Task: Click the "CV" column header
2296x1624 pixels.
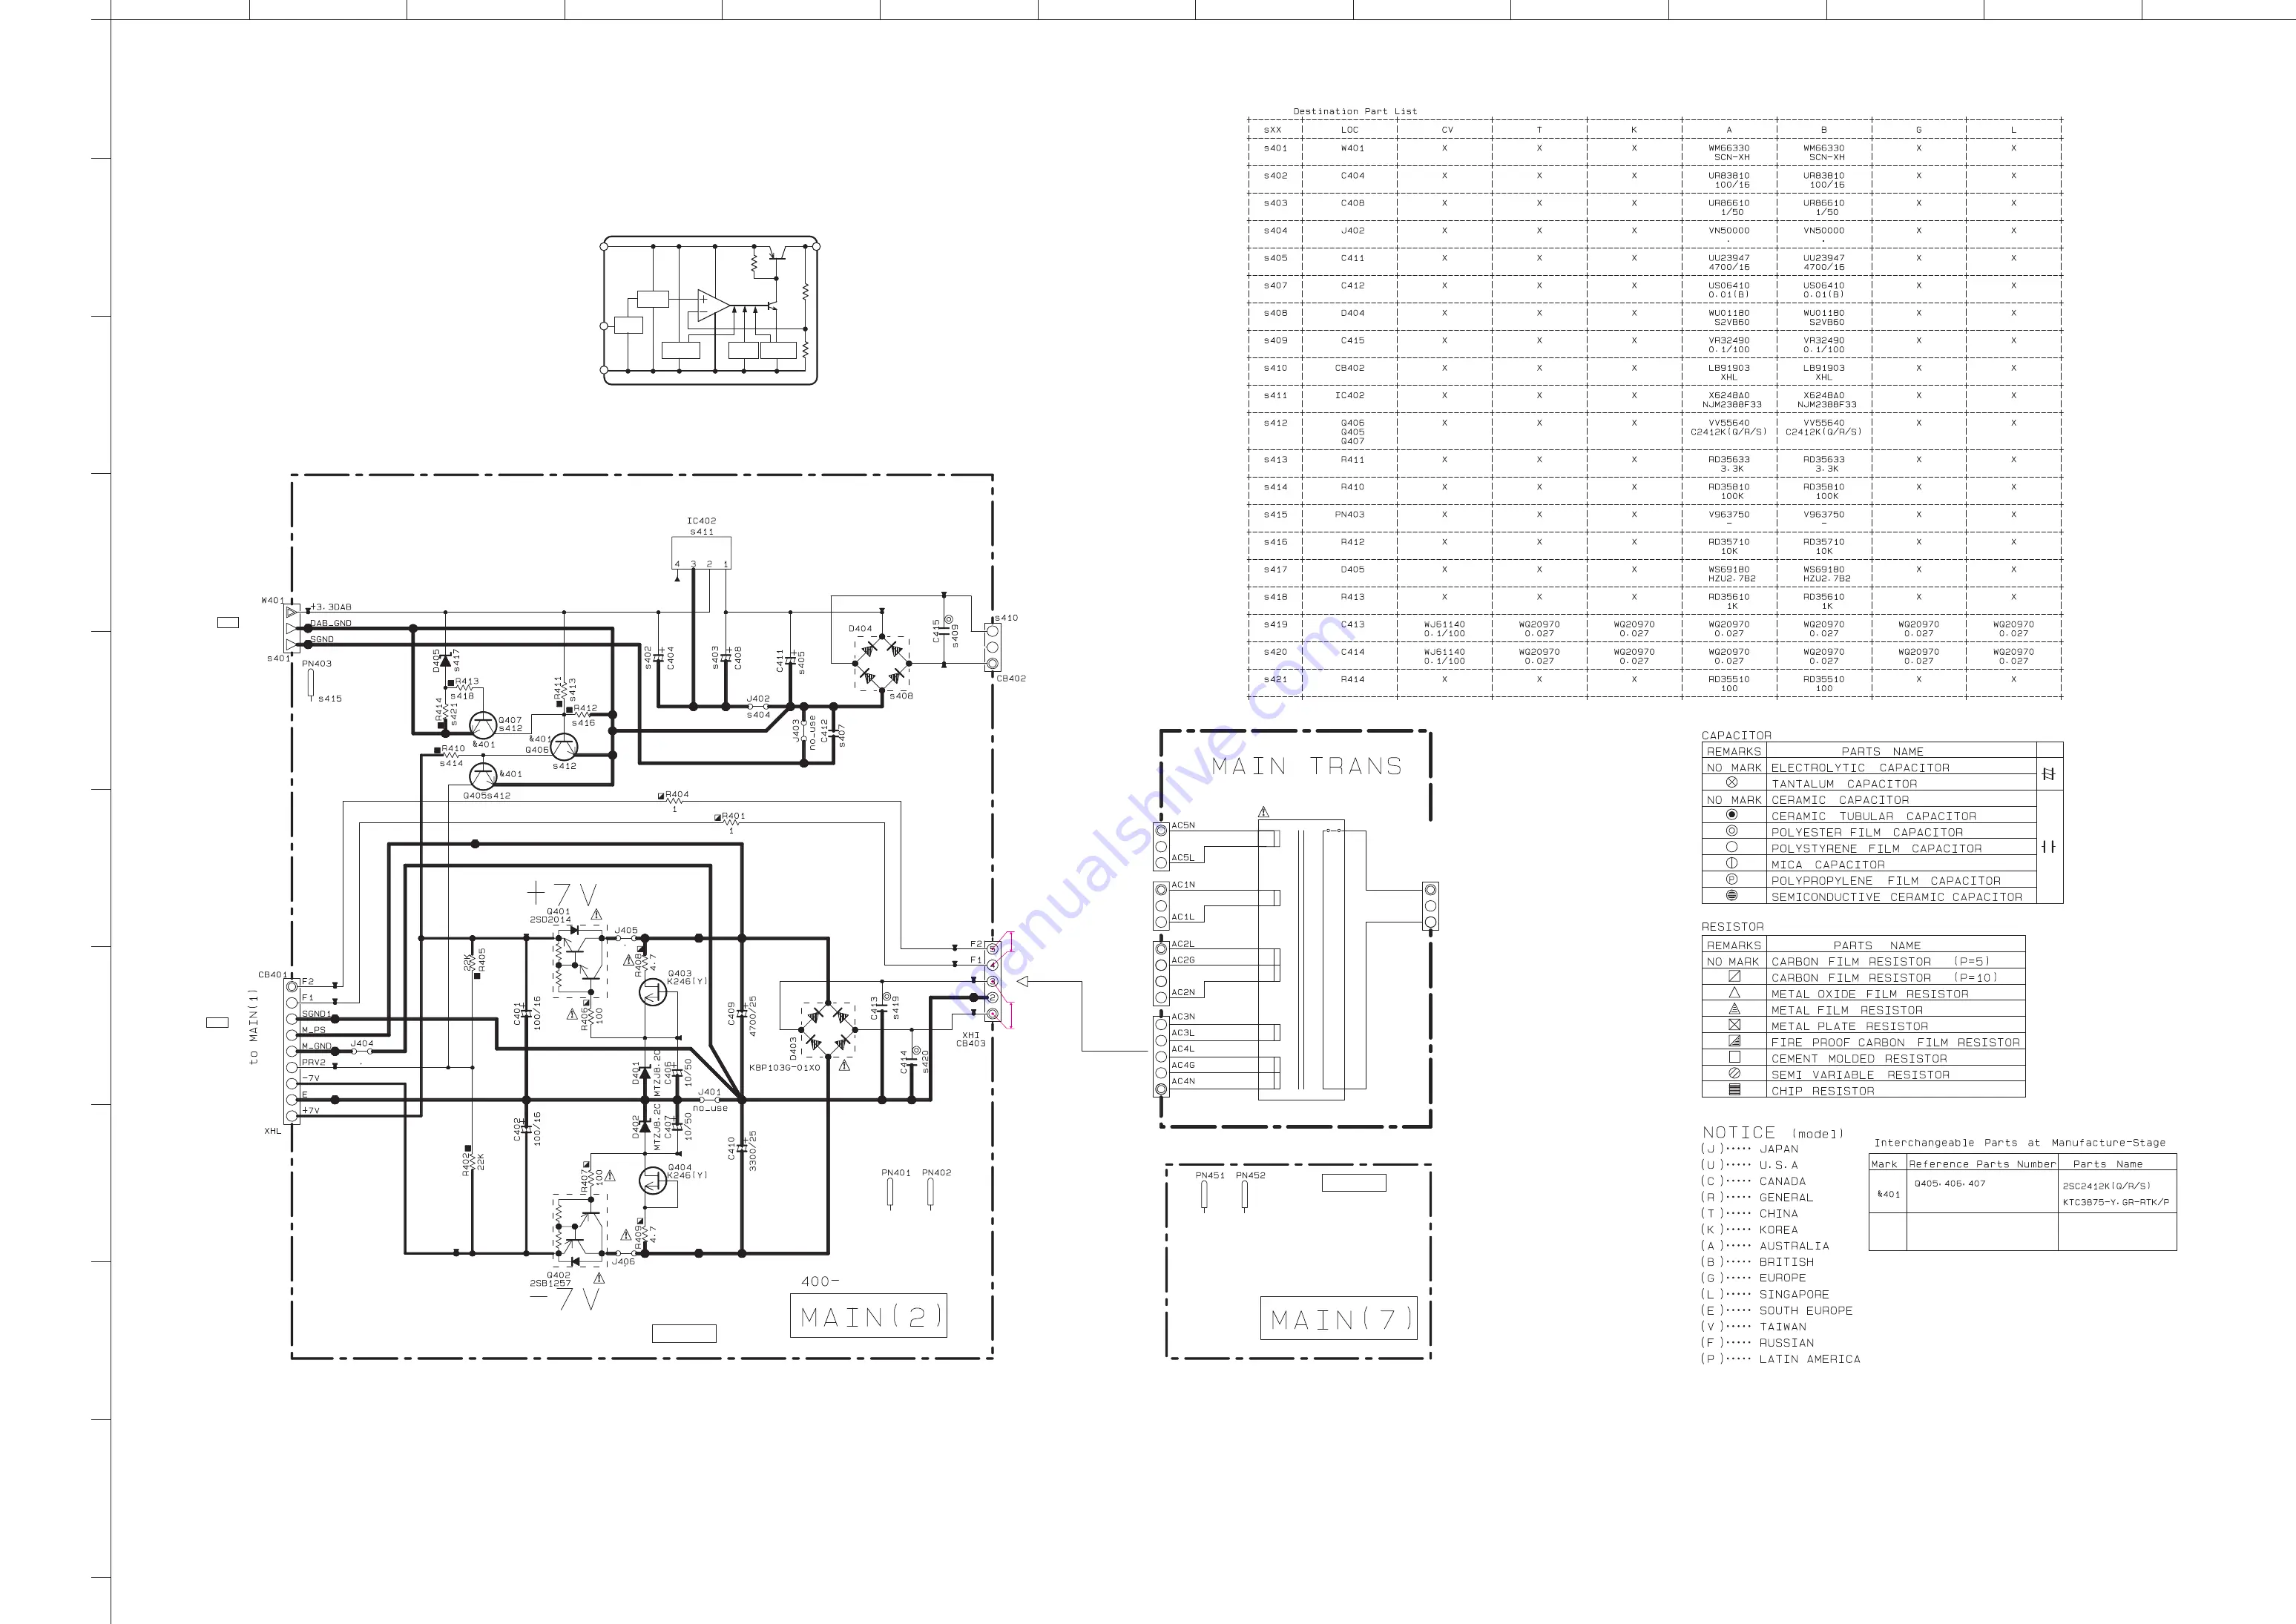Action: click(1447, 130)
